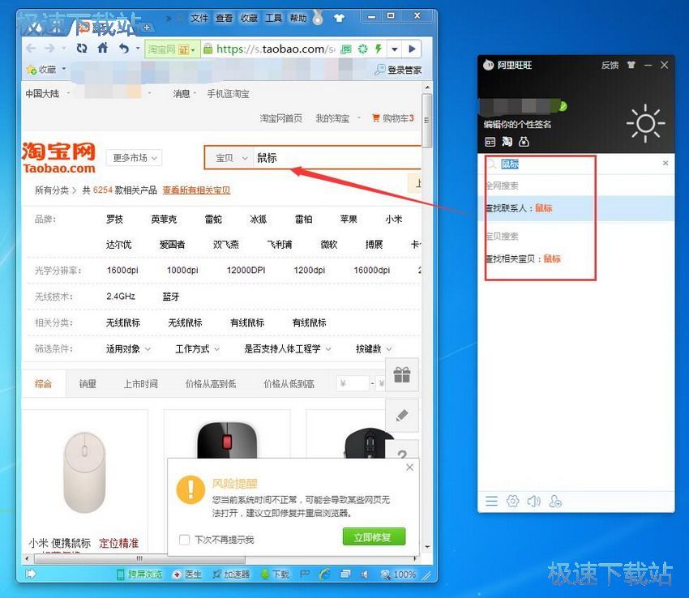This screenshot has width=689, height=598.
Task: Open 查看所有相关宝贝 link
Action: click(x=196, y=190)
